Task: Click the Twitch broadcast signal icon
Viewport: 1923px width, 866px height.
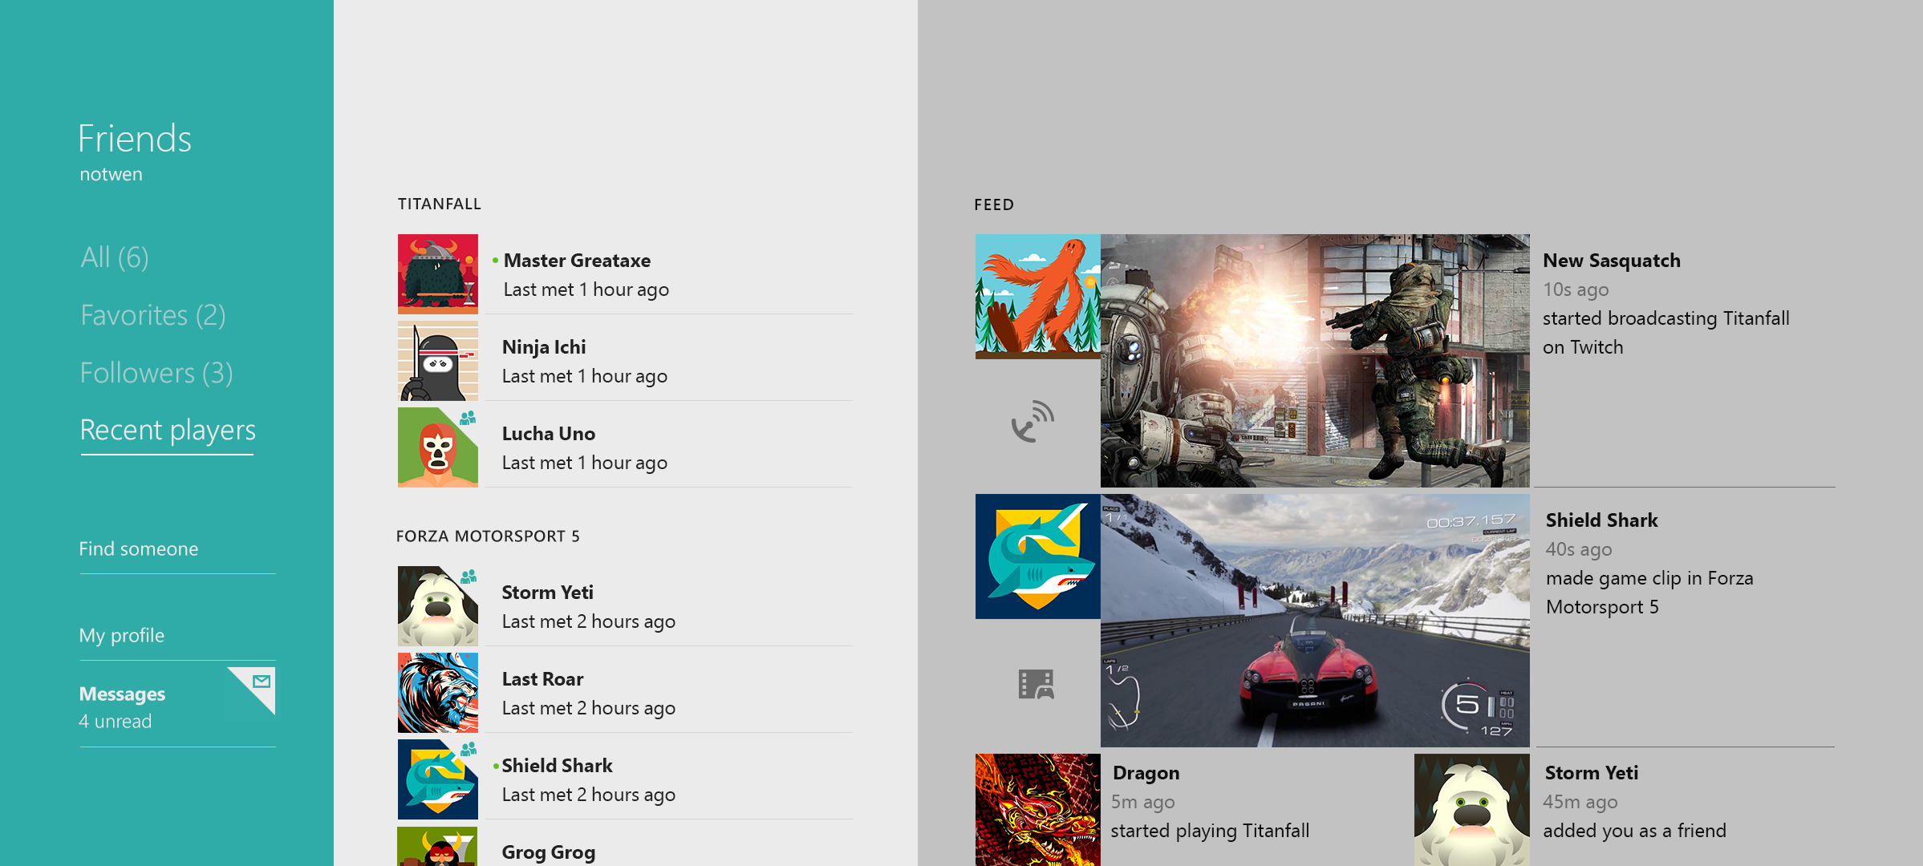Action: 1033,422
